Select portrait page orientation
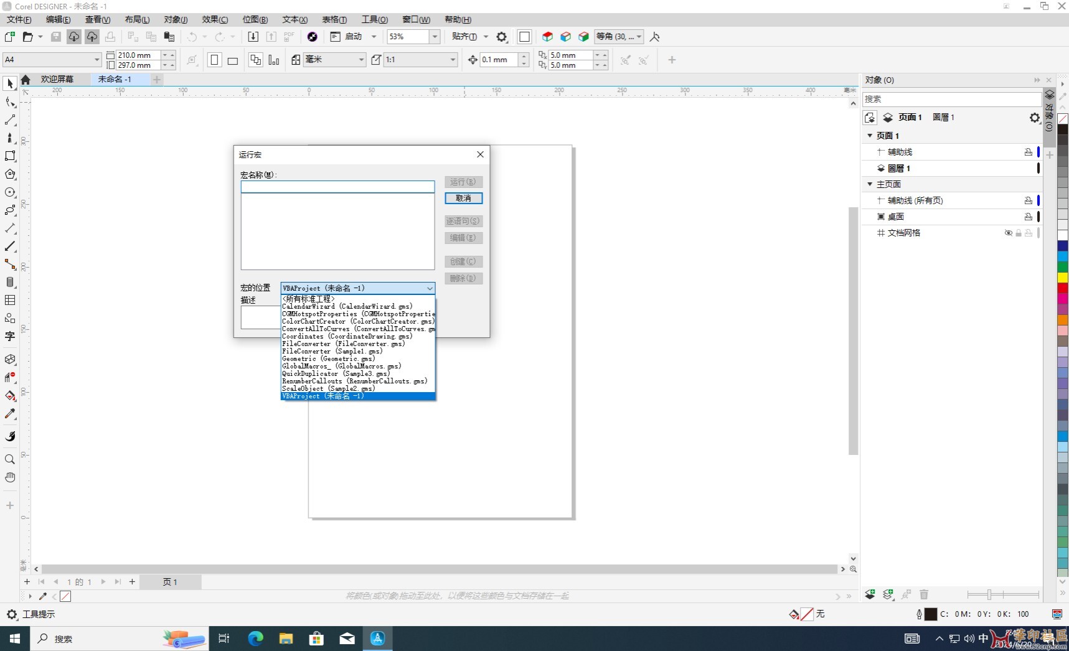 (x=215, y=60)
